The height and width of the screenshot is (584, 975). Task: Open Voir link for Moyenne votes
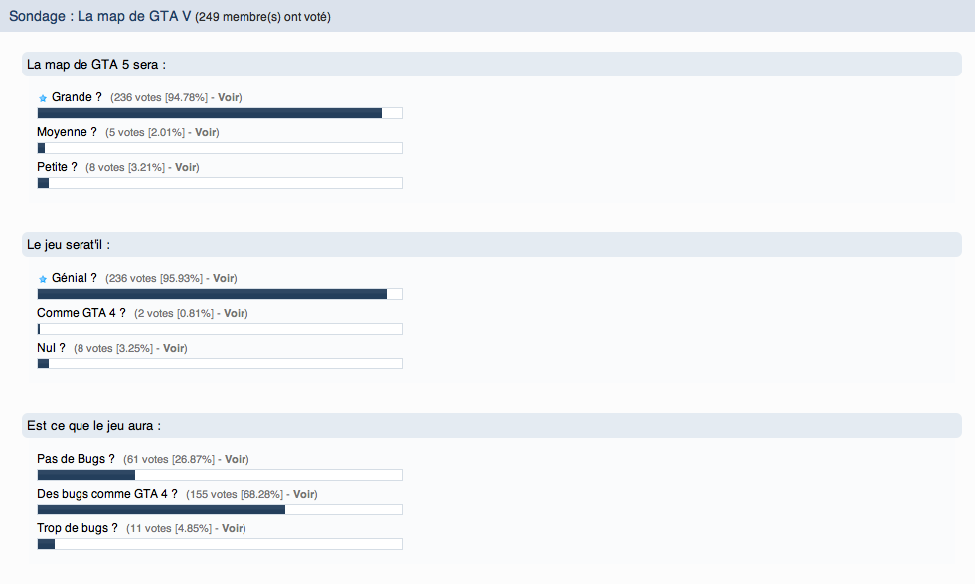click(x=207, y=132)
